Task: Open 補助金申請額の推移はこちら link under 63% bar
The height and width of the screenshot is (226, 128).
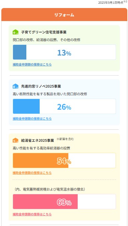Action: 32,214
